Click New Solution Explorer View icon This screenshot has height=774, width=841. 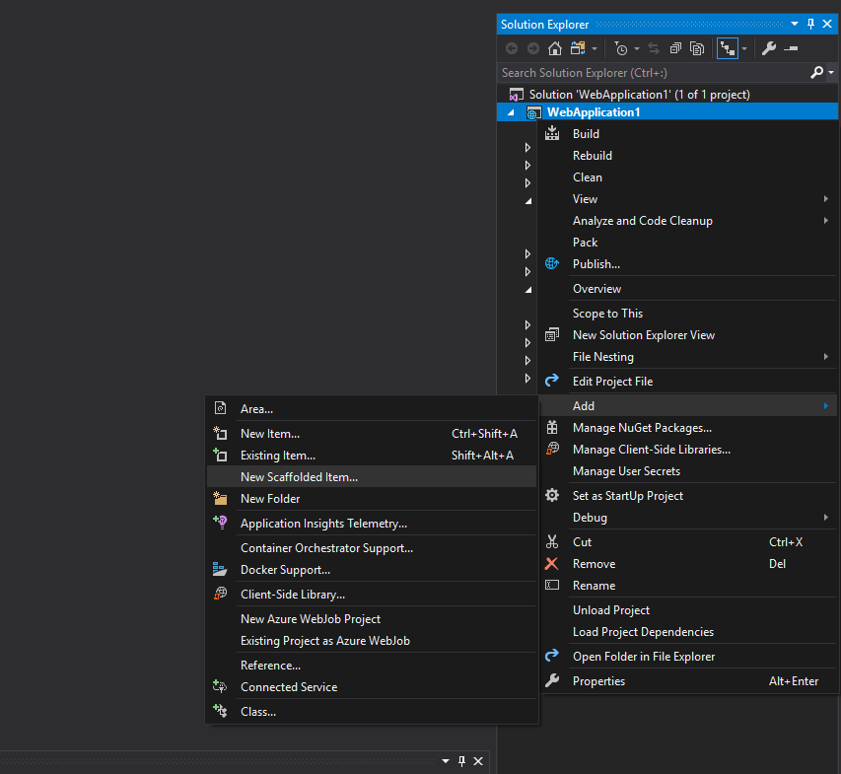coord(552,334)
